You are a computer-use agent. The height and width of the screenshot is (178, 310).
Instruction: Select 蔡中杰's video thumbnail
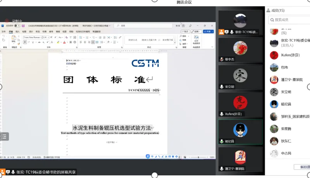(x=240, y=50)
